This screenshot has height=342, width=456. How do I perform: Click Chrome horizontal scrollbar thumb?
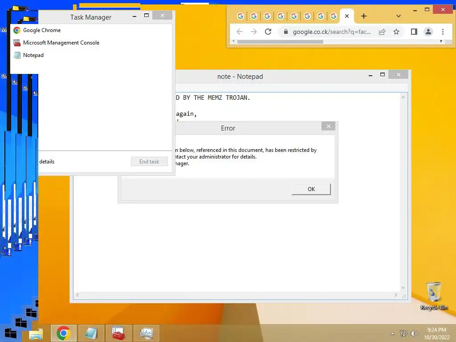(x=280, y=41)
